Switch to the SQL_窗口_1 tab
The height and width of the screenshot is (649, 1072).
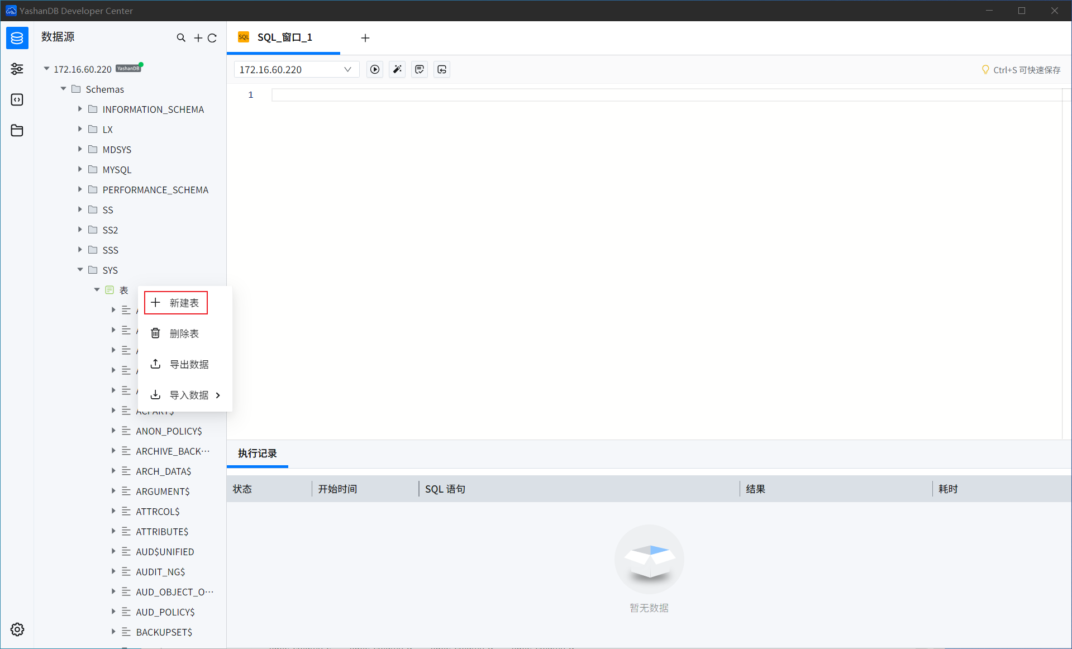284,37
